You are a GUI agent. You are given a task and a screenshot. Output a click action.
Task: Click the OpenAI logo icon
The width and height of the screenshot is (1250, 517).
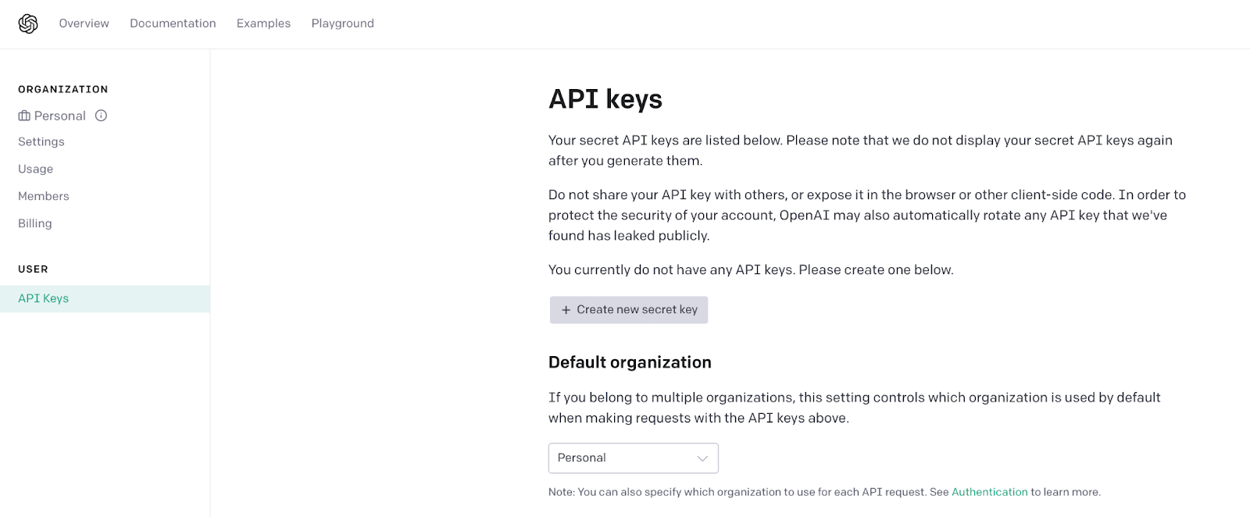(x=28, y=24)
